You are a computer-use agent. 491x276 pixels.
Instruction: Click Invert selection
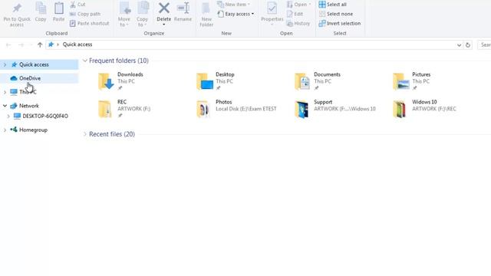pos(340,24)
